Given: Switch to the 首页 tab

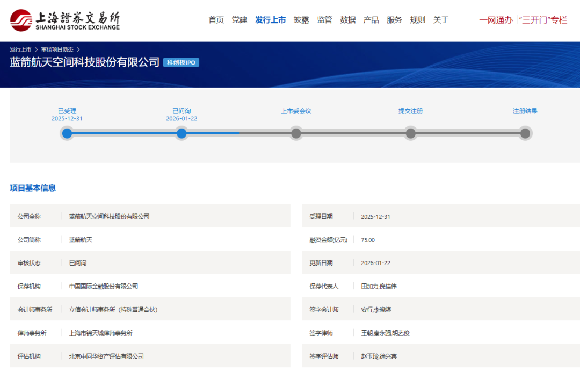Looking at the screenshot, I should [216, 19].
